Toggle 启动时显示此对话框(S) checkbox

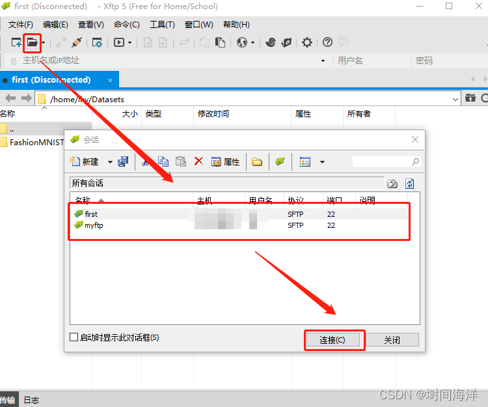click(x=74, y=337)
